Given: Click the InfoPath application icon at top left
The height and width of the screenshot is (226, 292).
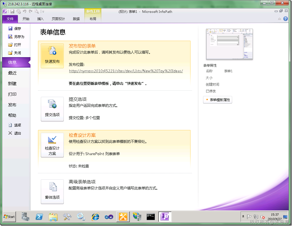Looking at the screenshot, I should pos(5,11).
